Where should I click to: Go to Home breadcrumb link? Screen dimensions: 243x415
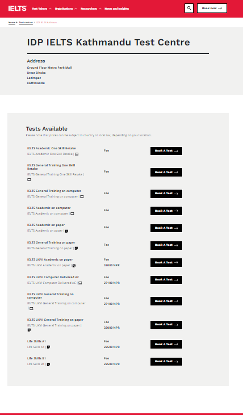[x=12, y=23]
